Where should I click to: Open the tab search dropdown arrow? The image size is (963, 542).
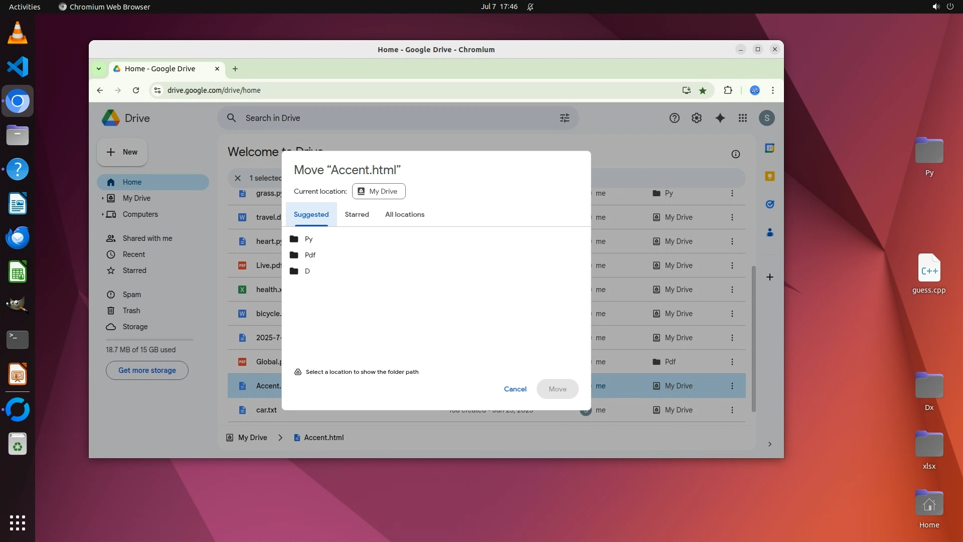[99, 69]
